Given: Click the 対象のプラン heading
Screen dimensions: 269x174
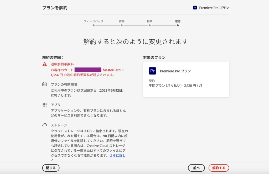Looking at the screenshot, I should point(154,57).
